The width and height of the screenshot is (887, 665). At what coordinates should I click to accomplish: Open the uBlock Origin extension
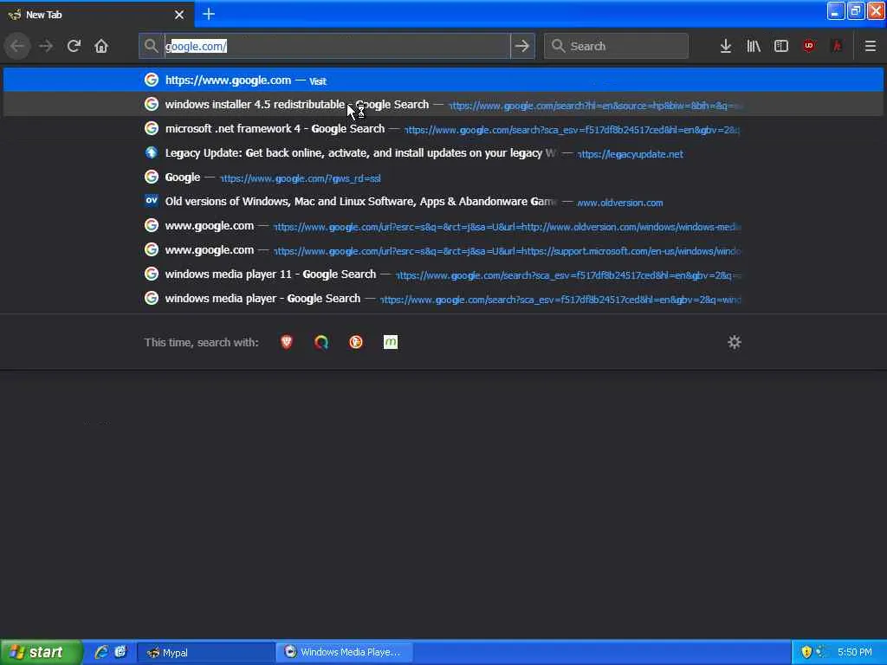coord(809,46)
